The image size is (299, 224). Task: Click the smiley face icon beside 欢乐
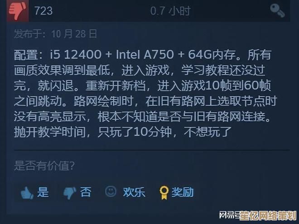[x=111, y=192]
